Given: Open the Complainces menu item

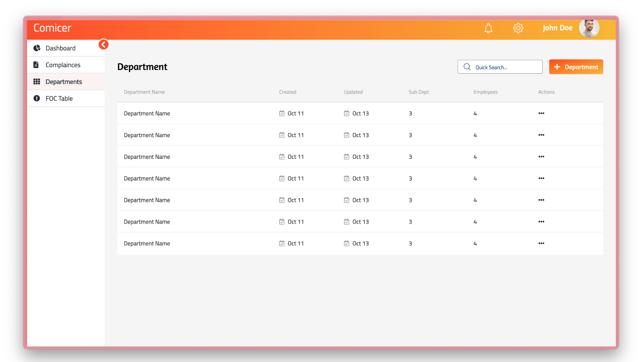Looking at the screenshot, I should 66,65.
